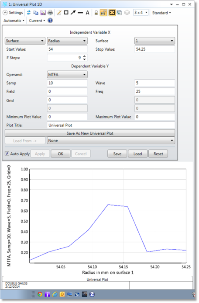The width and height of the screenshot is (199, 303).
Task: Open the None load-from dropdown
Action: (111, 141)
